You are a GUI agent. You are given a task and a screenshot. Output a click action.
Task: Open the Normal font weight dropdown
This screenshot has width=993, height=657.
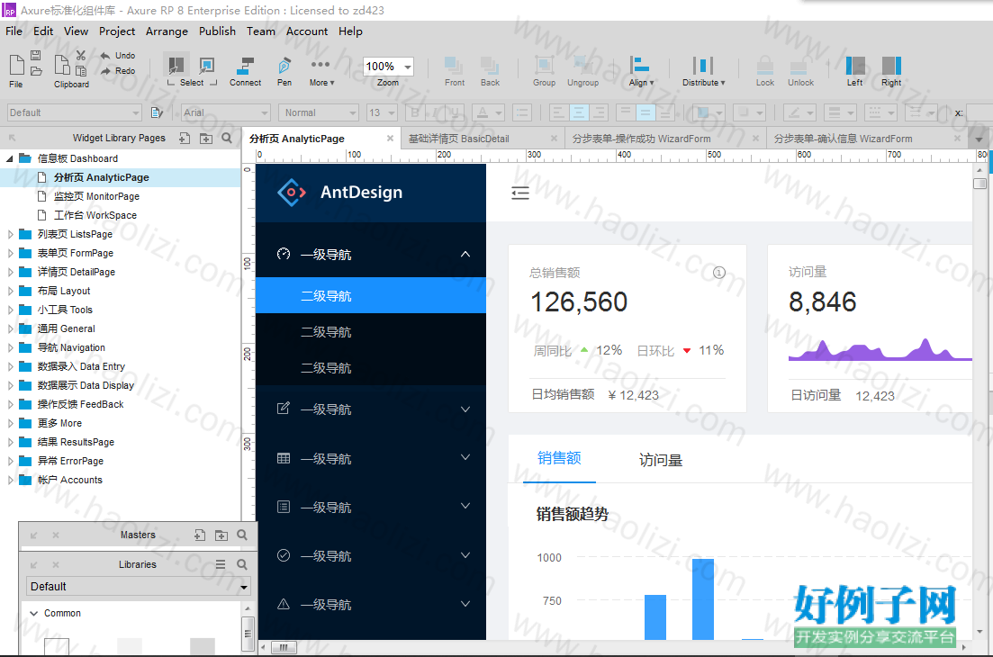coord(319,112)
